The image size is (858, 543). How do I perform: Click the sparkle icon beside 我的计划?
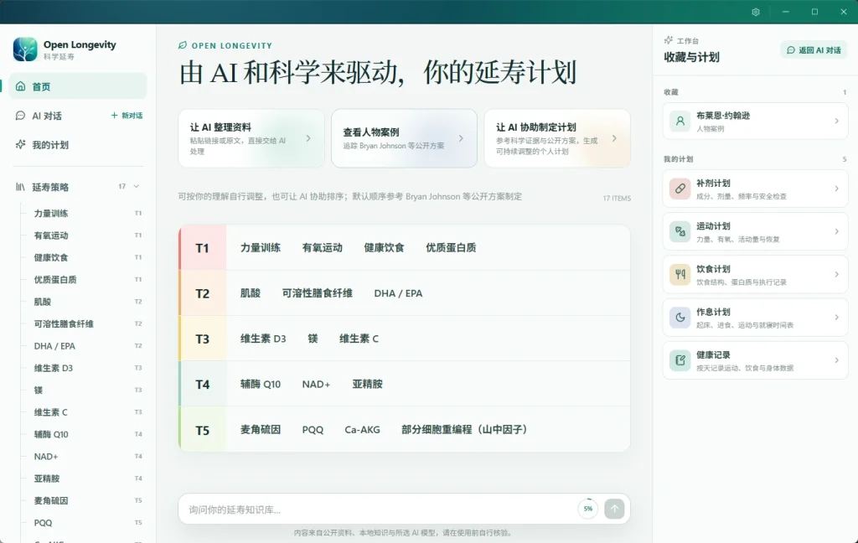[x=20, y=144]
